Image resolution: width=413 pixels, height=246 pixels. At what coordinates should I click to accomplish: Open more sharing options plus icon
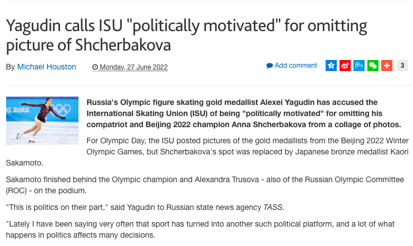pos(387,66)
